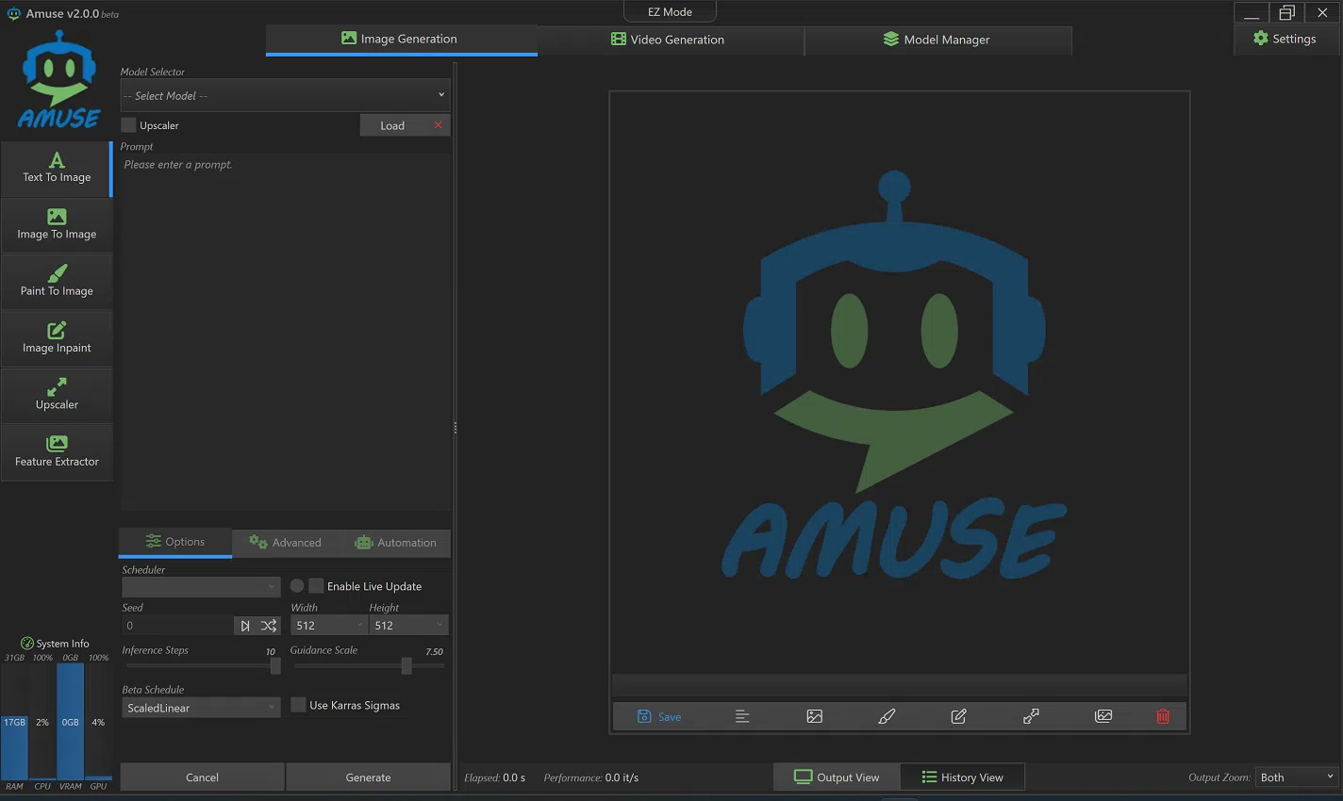Click the Settings gear icon
Screen dimensions: 1343x801
point(1261,39)
